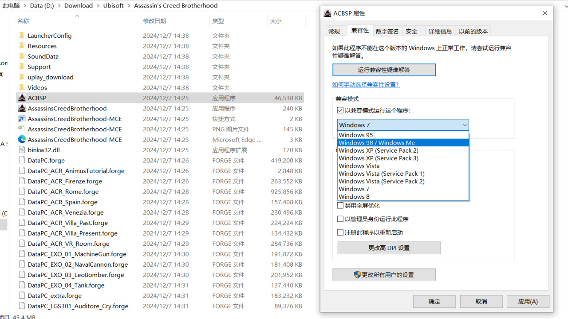Switch to the 数字签名 tab
The height and width of the screenshot is (319, 568).
(387, 31)
